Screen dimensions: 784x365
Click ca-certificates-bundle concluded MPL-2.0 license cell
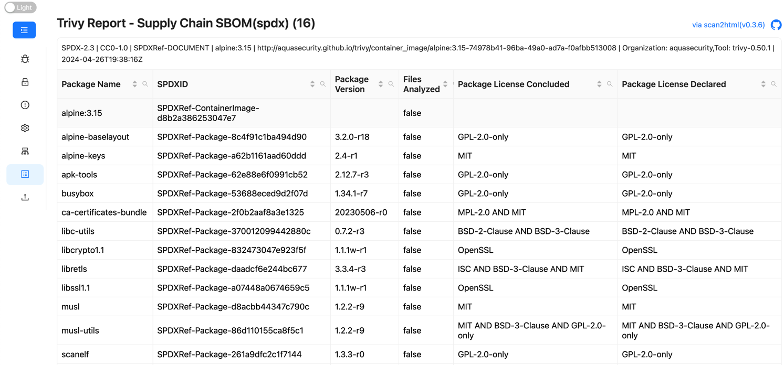coord(535,212)
